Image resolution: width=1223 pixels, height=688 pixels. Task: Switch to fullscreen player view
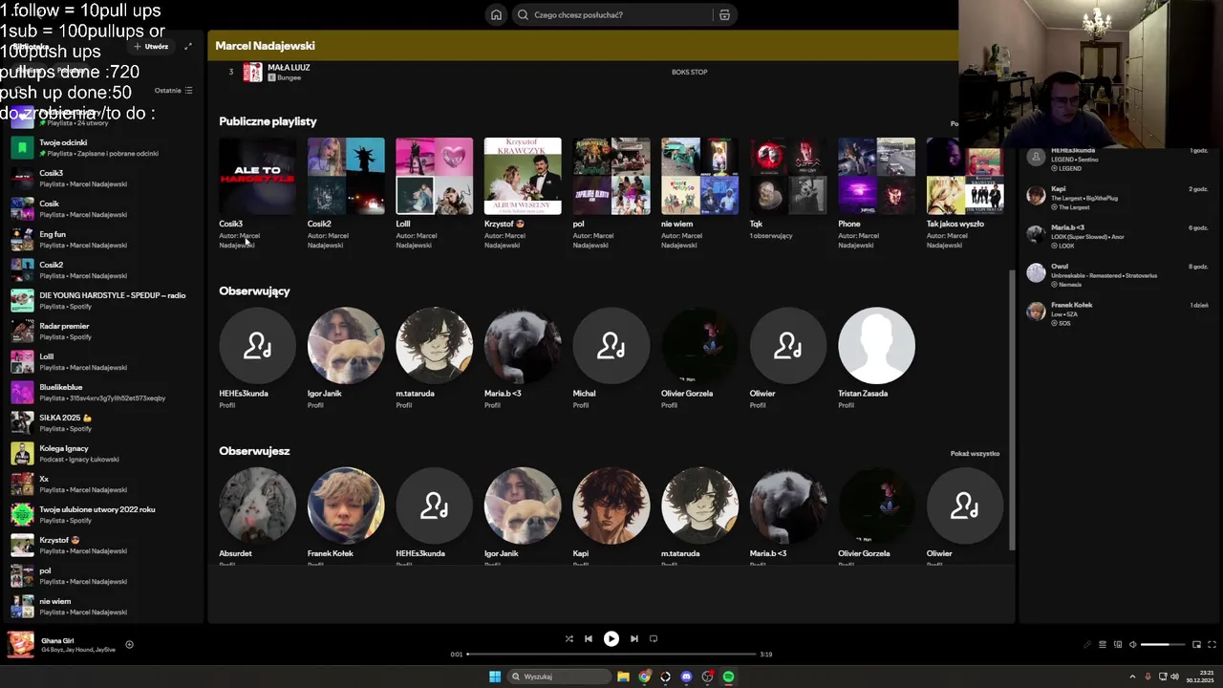point(1212,644)
